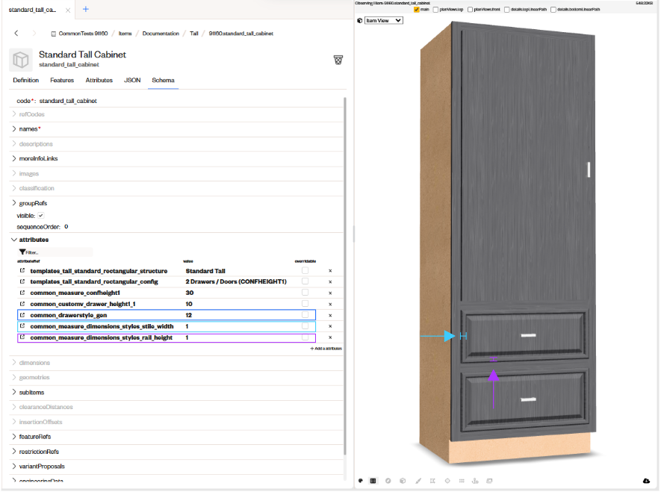Switch to the Attributes tab
661x492 pixels.
pos(99,80)
